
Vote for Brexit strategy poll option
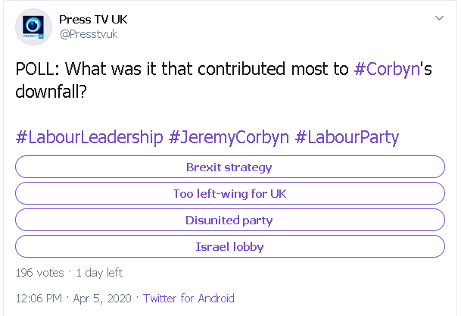pyautogui.click(x=229, y=167)
